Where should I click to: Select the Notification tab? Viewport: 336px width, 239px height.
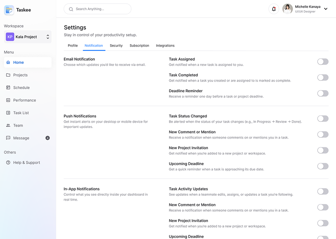(x=94, y=46)
